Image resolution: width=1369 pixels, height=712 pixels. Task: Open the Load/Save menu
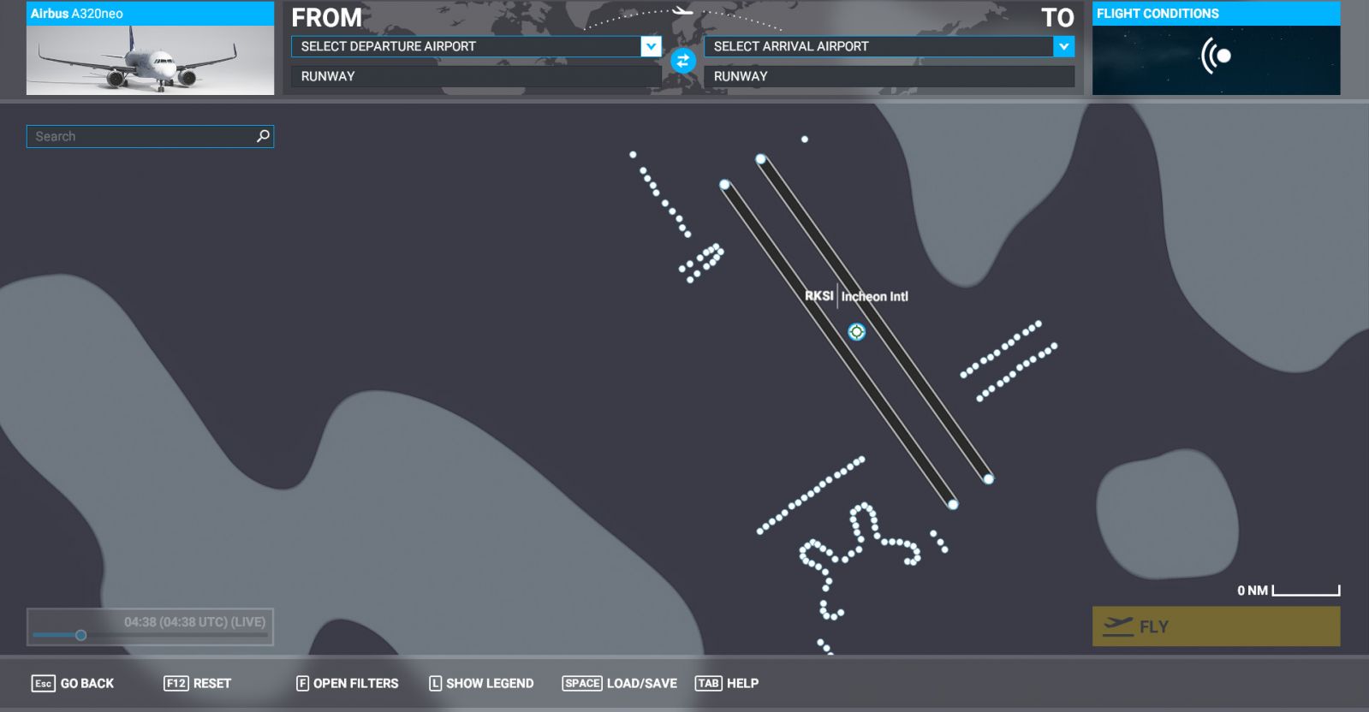[619, 683]
